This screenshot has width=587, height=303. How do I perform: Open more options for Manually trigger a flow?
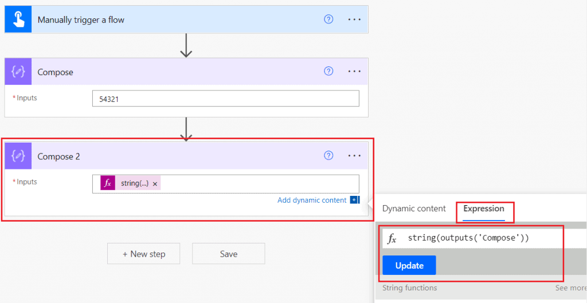tap(354, 19)
